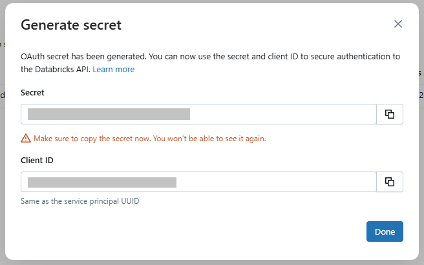
Task: Click the copy the secret now warning text
Action: click(x=150, y=139)
